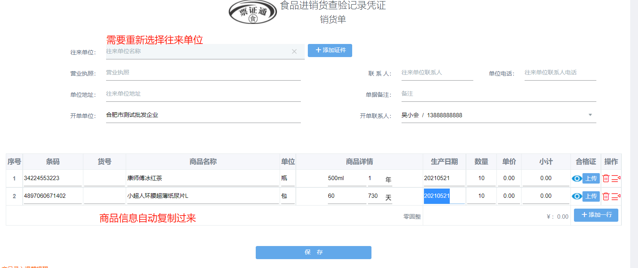Click the 数量 cell 10 in row 1
Screen dimensions: 638x268
click(x=481, y=178)
